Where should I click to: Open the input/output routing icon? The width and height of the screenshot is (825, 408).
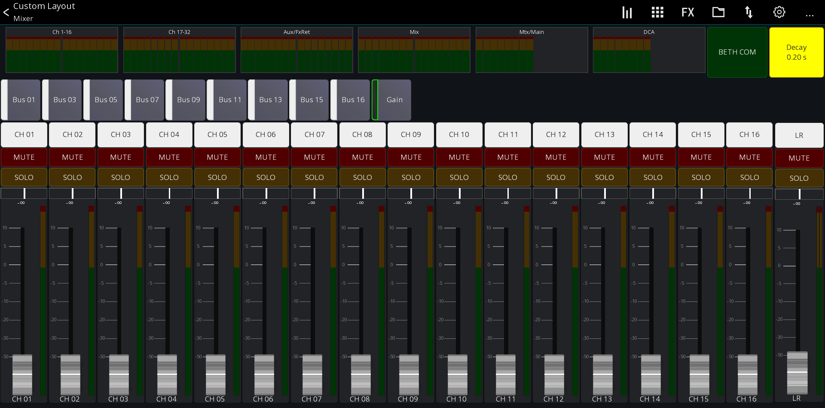(x=749, y=12)
